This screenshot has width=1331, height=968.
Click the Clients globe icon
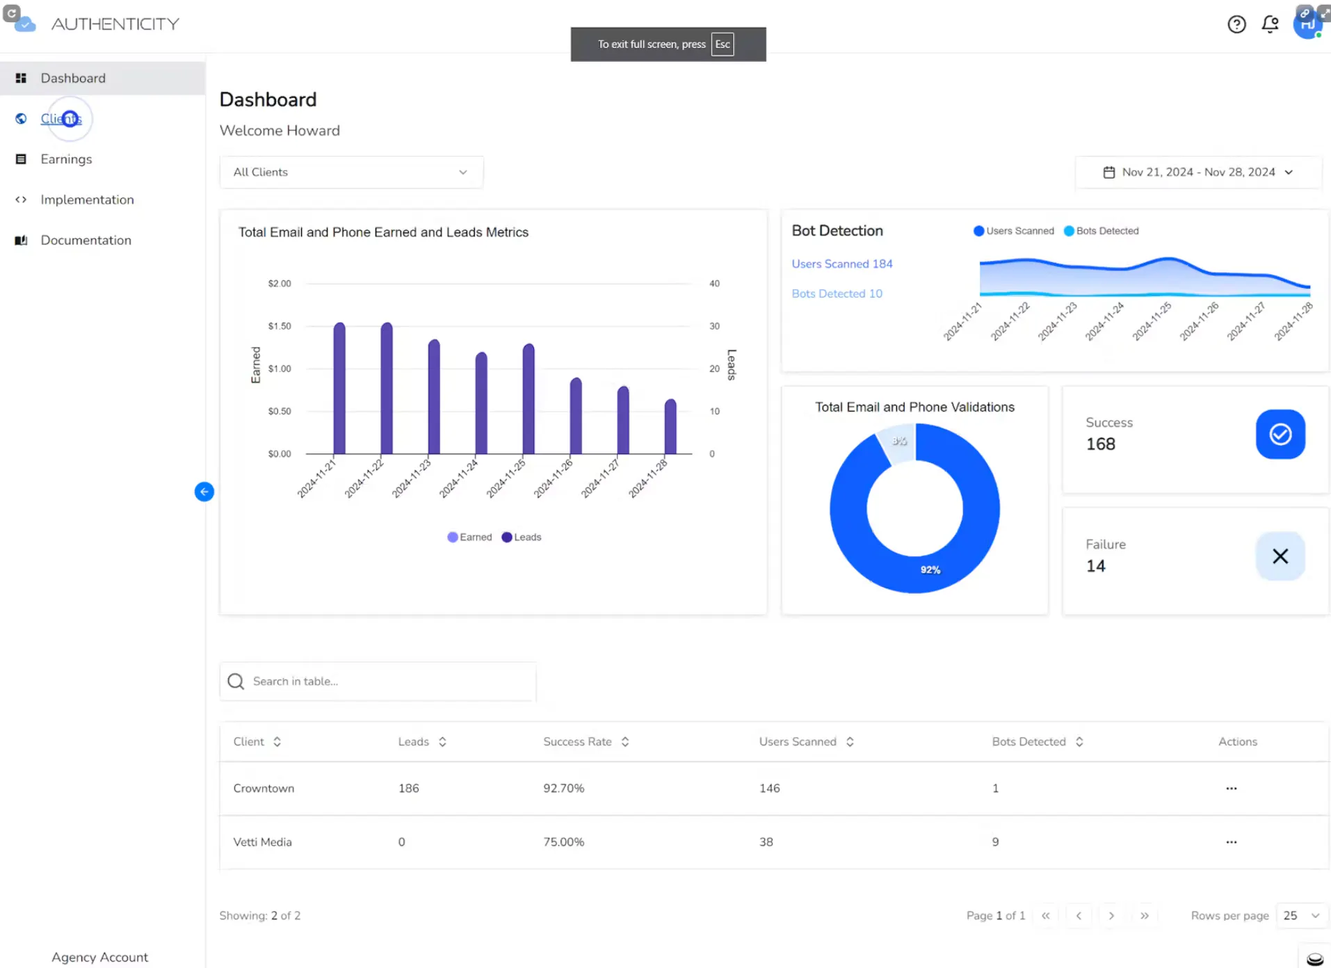pyautogui.click(x=21, y=119)
